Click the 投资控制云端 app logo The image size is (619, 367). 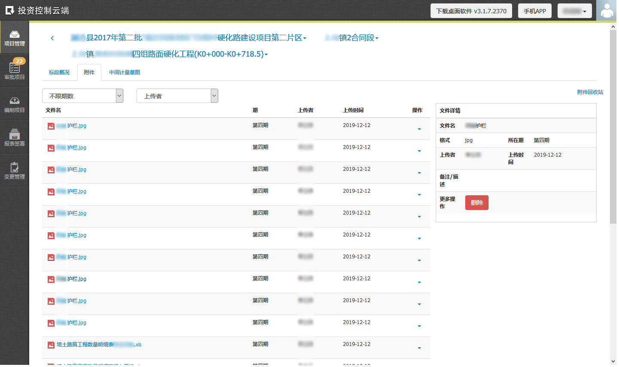(x=37, y=10)
